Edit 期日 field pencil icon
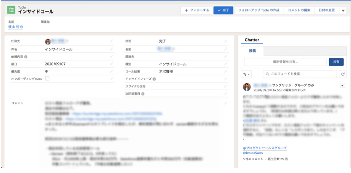The height and width of the screenshot is (173, 351). coord(112,64)
